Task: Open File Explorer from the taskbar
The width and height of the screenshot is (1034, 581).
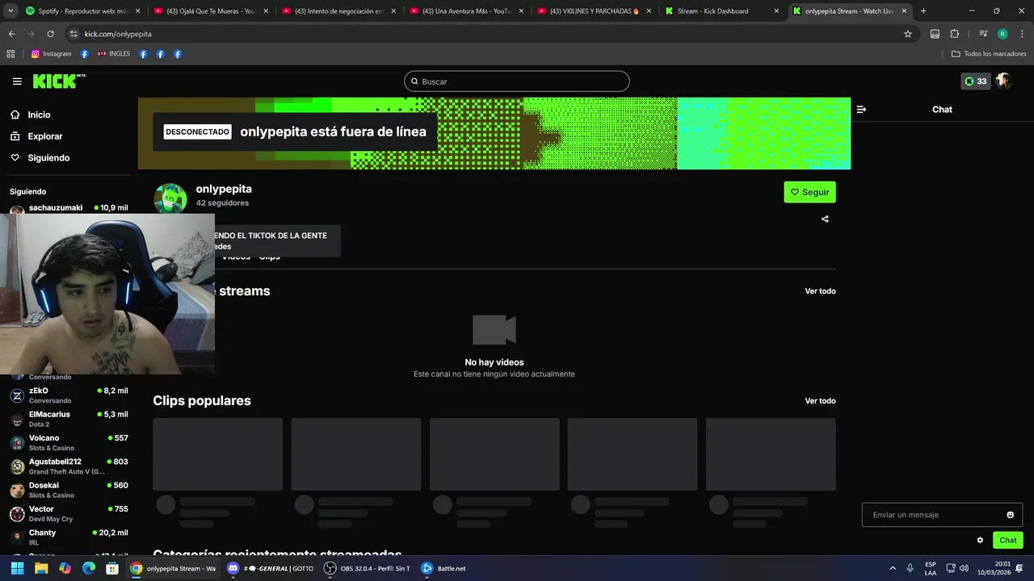Action: point(41,568)
